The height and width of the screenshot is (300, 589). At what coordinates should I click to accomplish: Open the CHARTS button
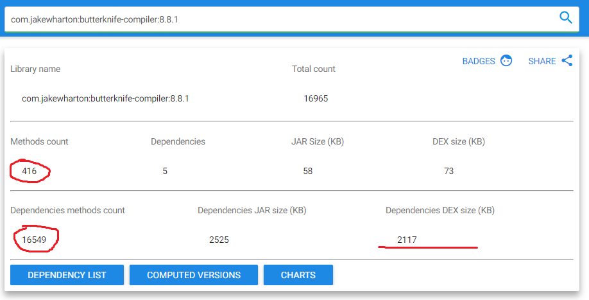298,275
